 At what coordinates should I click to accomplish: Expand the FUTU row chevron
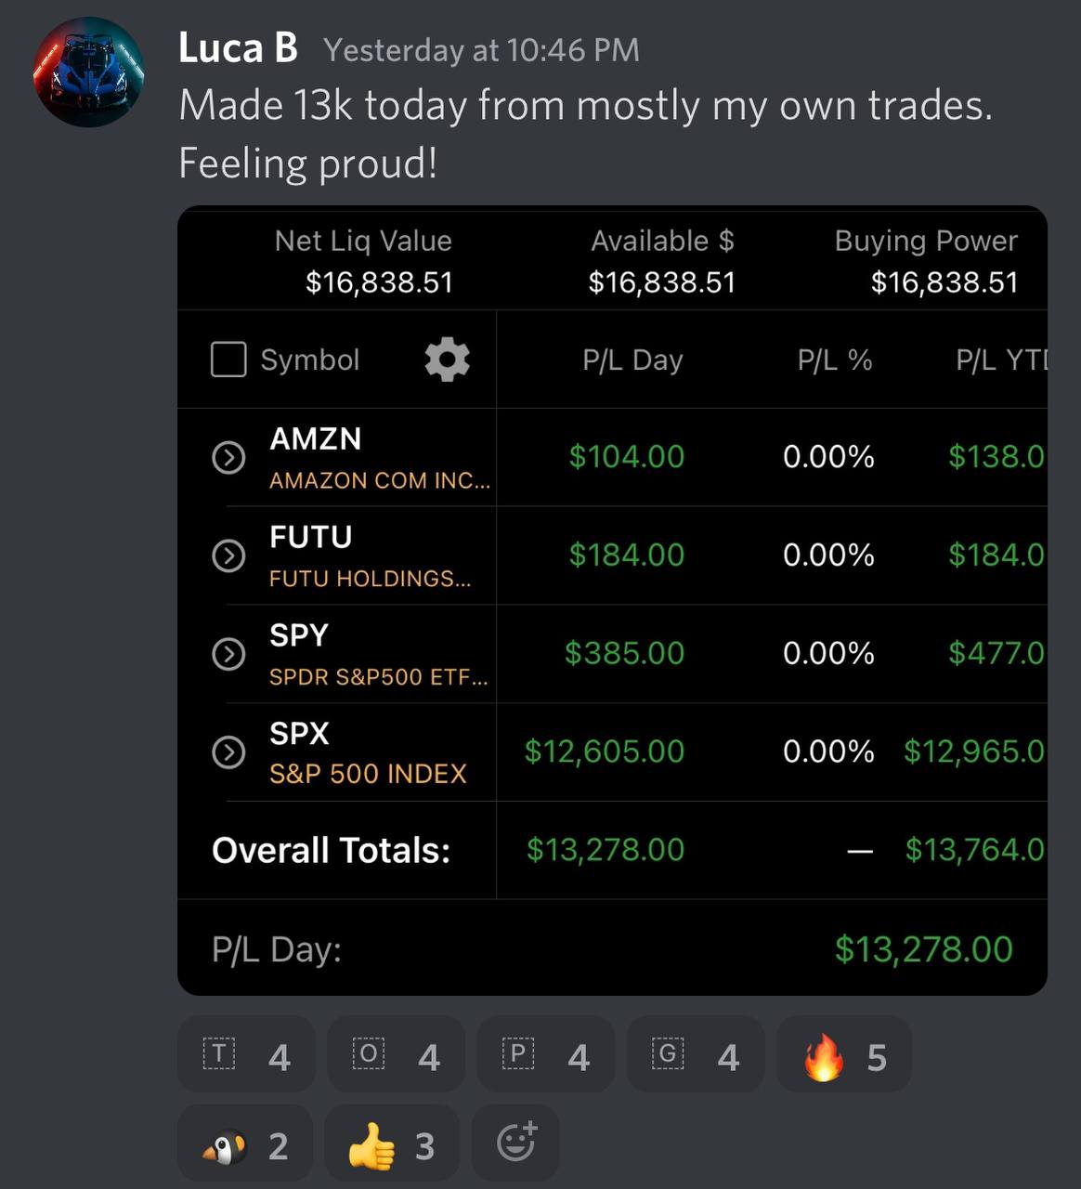[x=228, y=555]
